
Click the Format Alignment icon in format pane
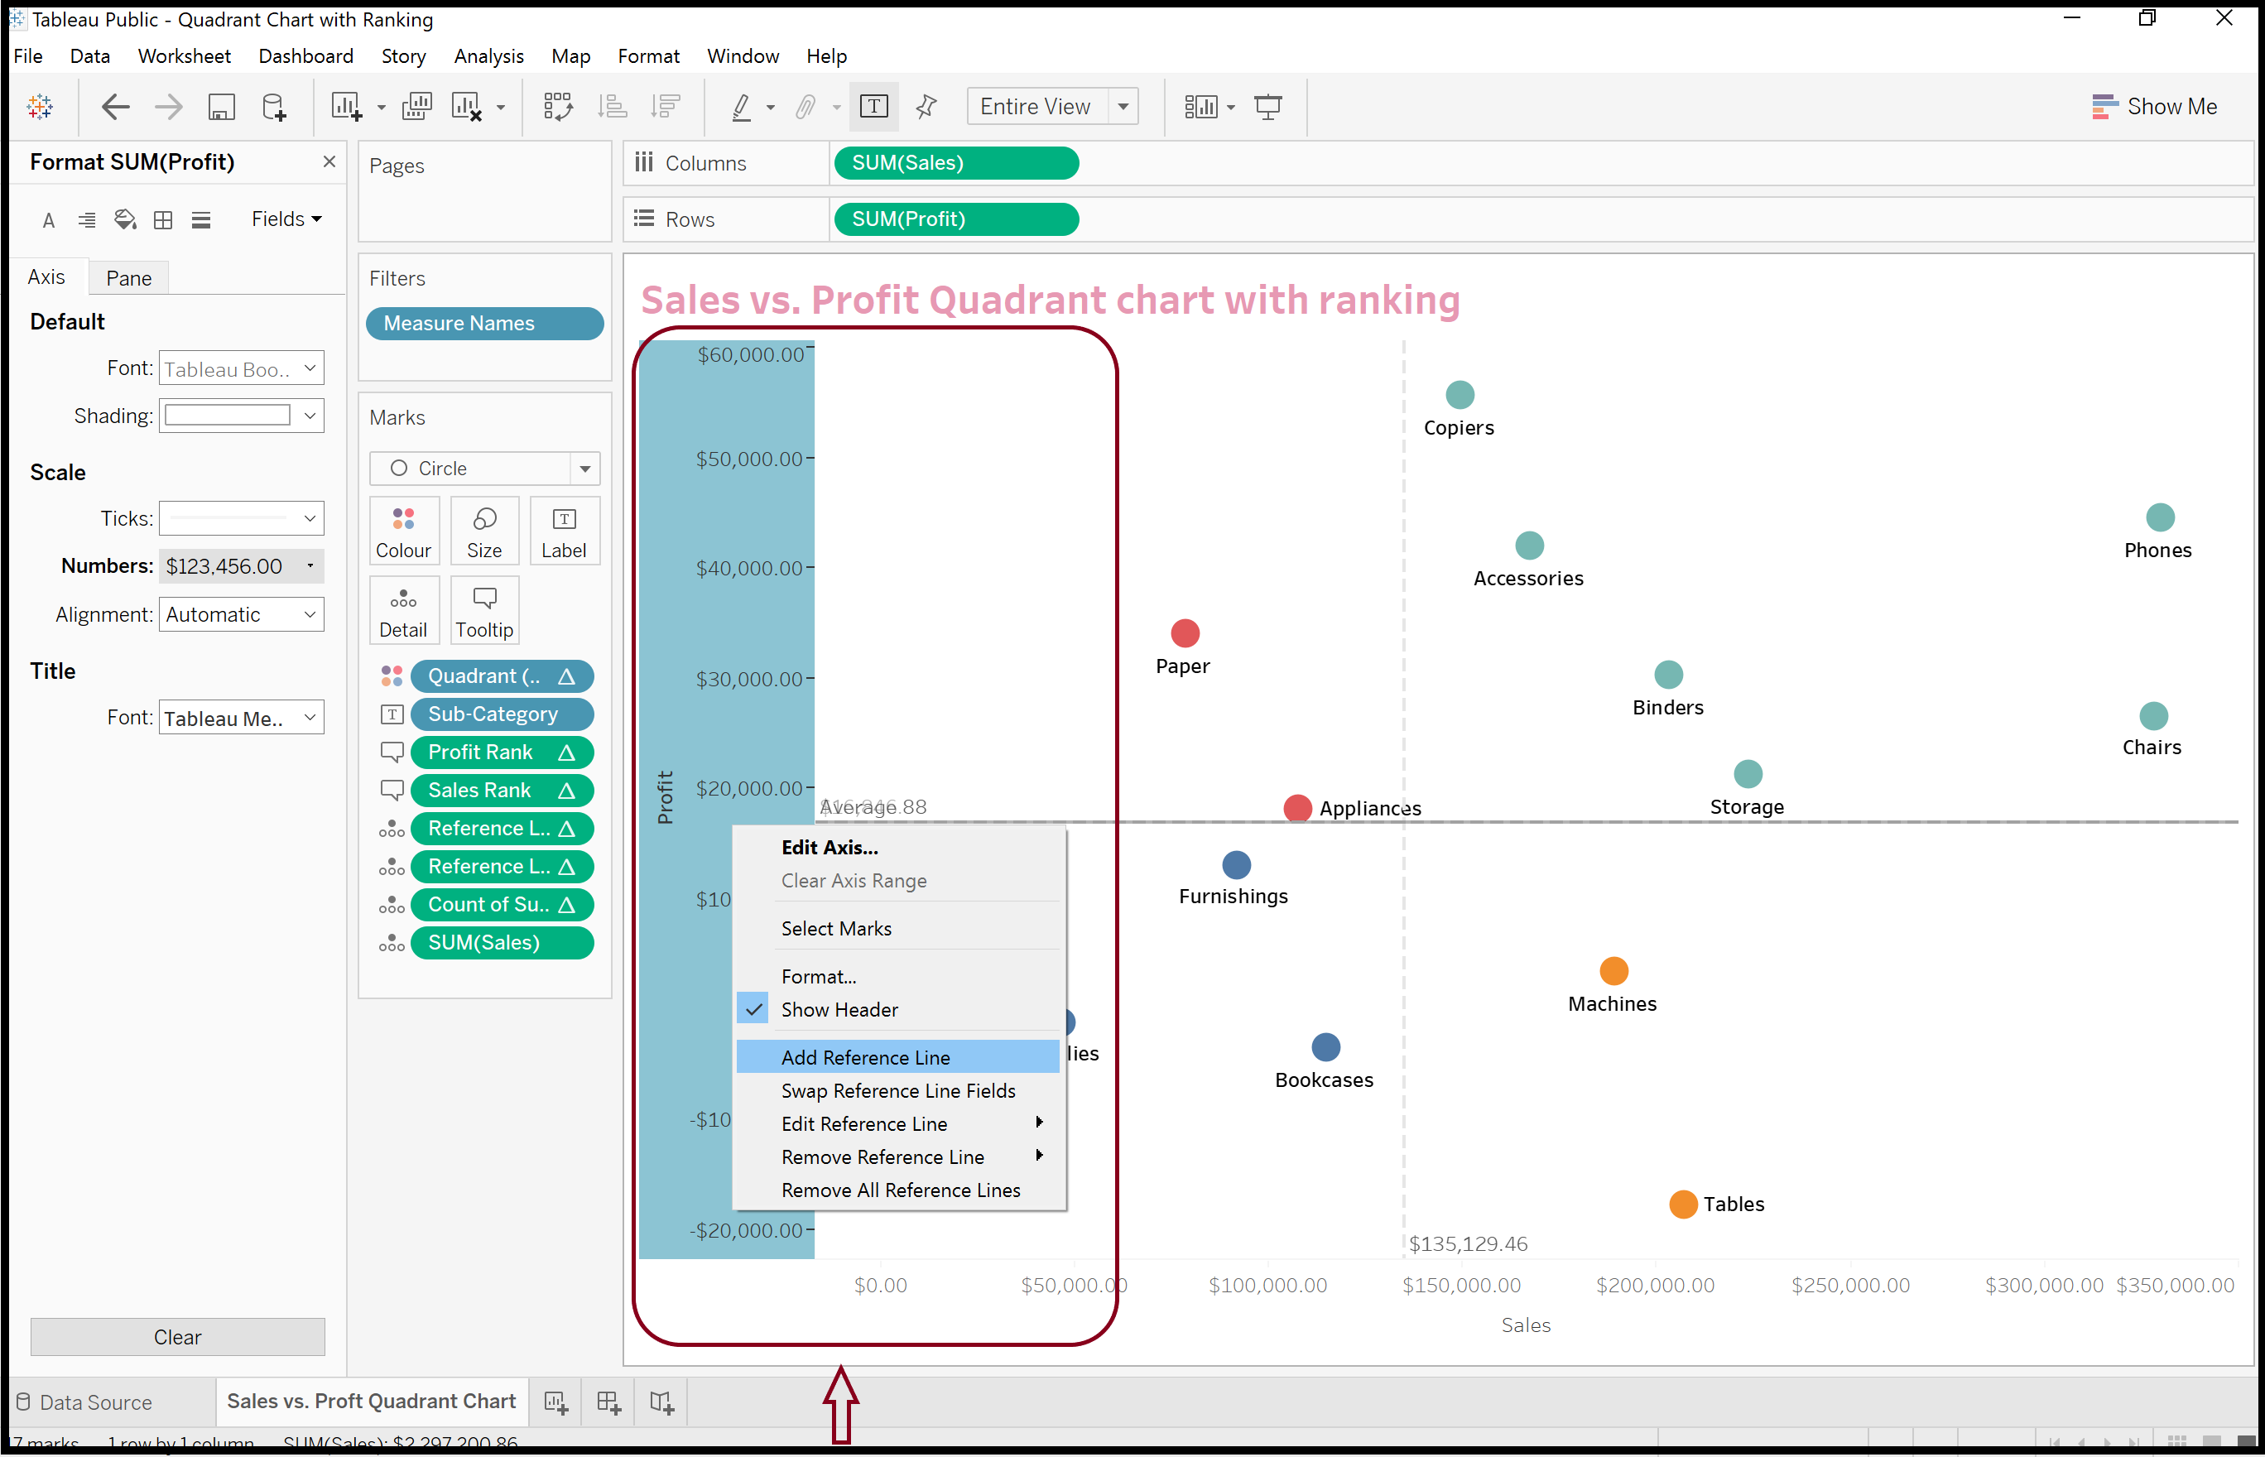pyautogui.click(x=86, y=220)
